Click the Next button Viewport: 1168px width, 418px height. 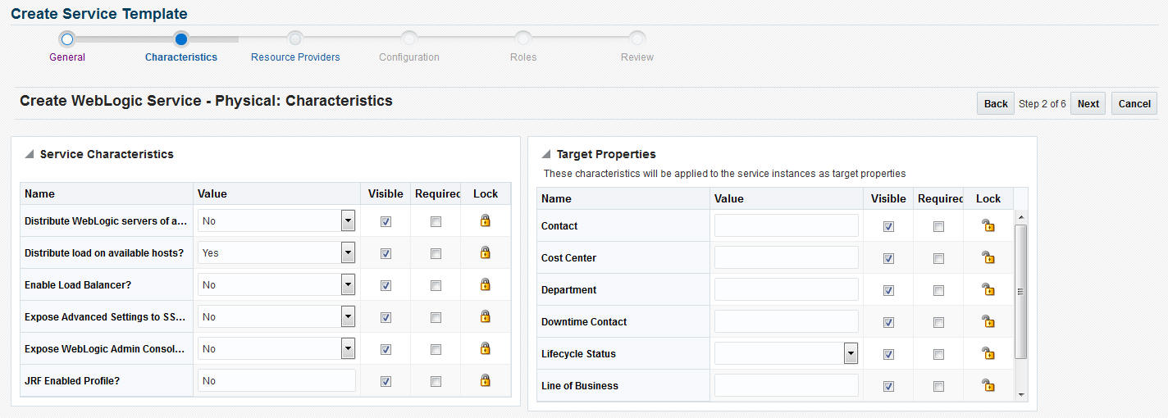(x=1088, y=103)
